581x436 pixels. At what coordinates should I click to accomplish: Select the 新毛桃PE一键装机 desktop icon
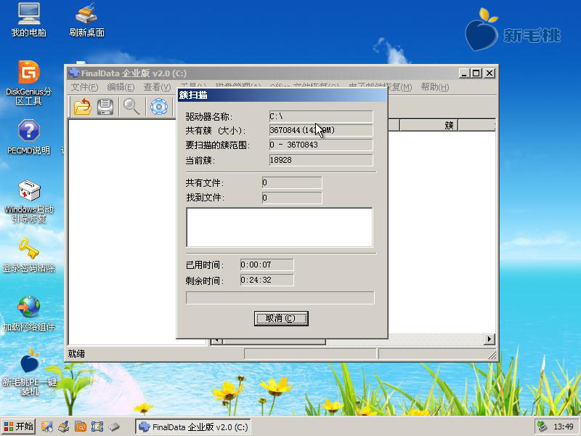click(29, 373)
